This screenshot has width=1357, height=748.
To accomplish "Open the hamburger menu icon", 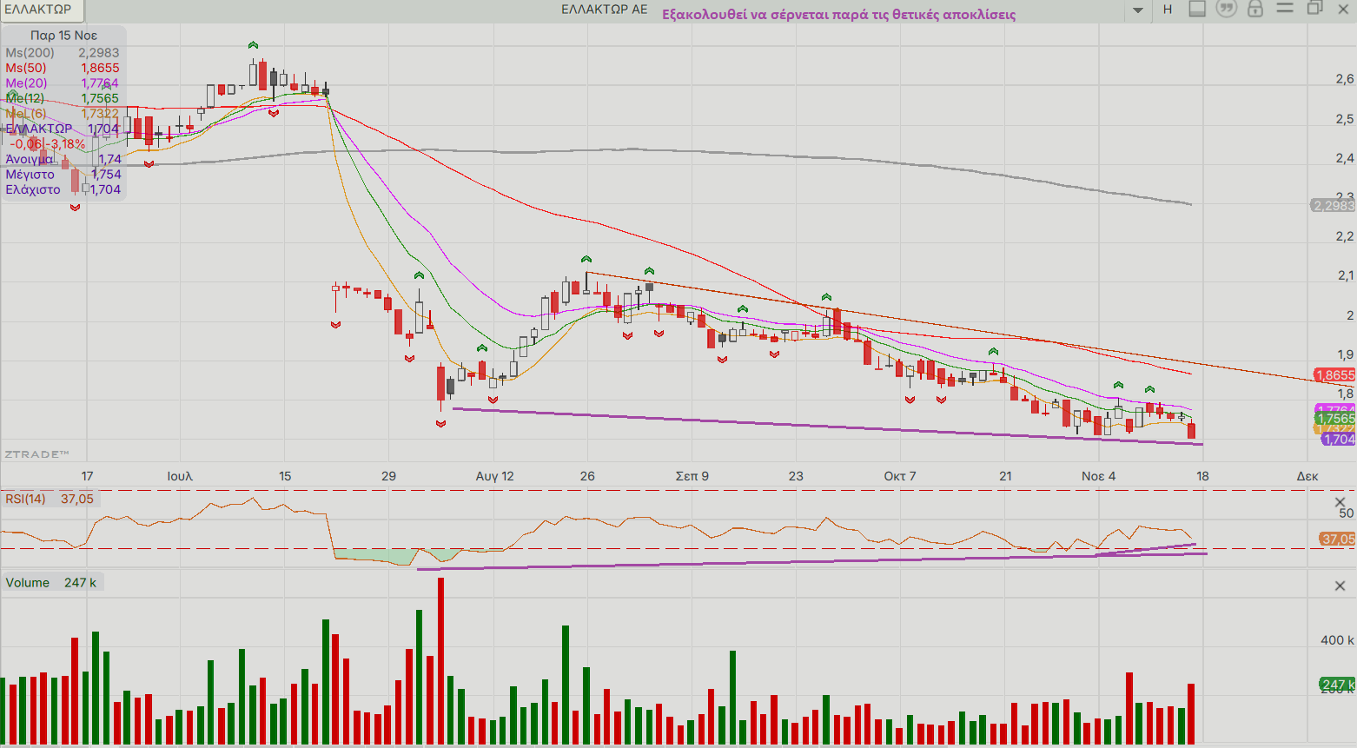I will pos(1285,8).
